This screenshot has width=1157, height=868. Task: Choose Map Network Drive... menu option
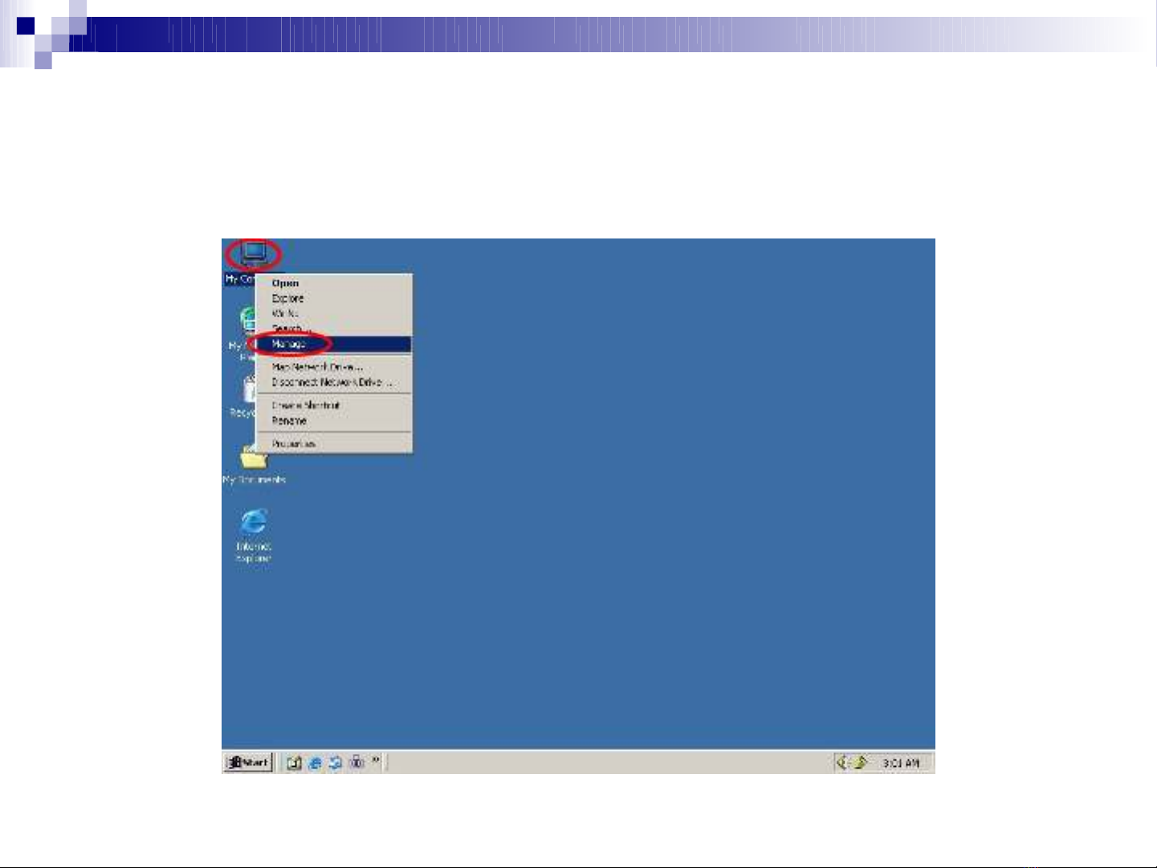tap(316, 367)
